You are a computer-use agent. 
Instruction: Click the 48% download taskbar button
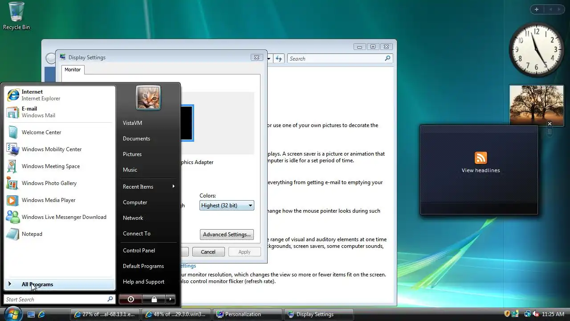176,314
